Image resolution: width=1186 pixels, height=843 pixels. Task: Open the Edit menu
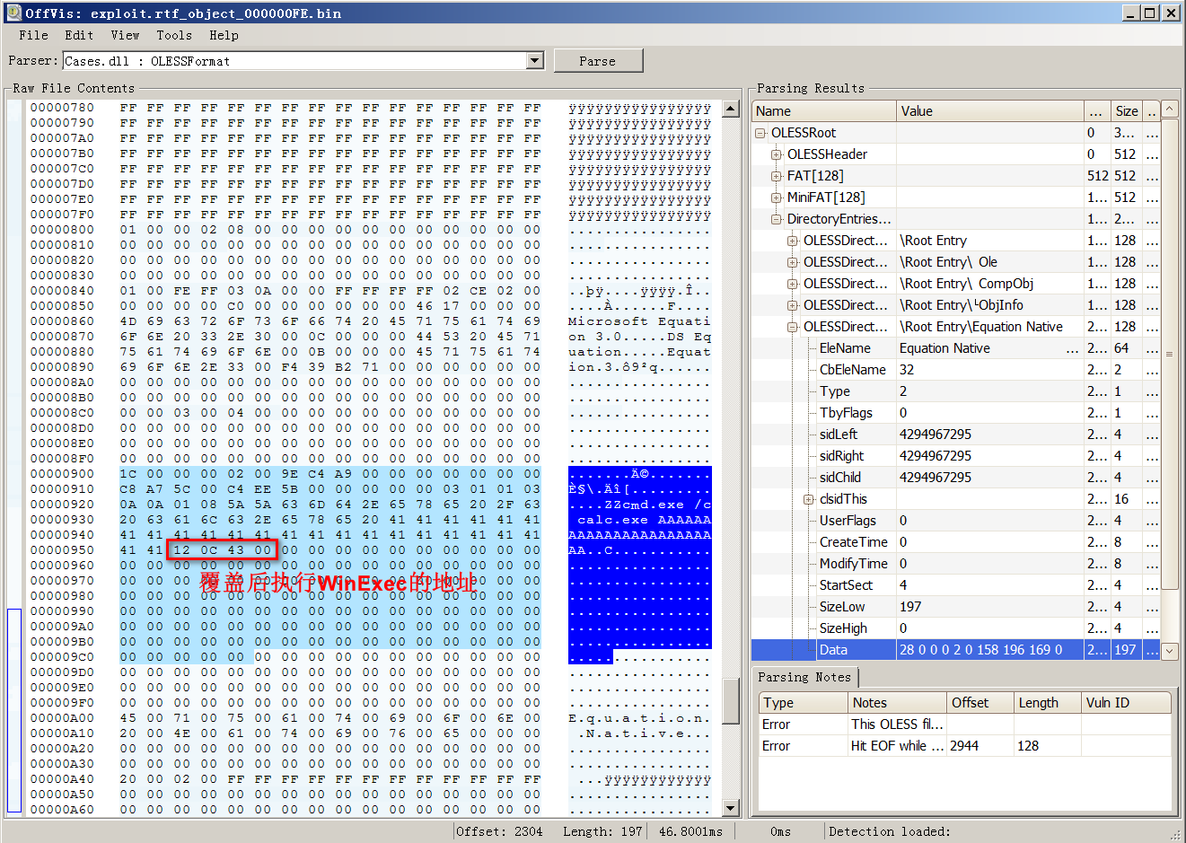pyautogui.click(x=79, y=35)
